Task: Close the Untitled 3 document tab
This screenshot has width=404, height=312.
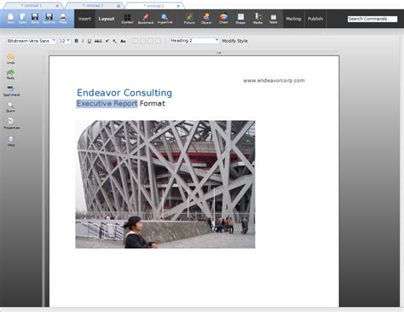Action: (178, 6)
